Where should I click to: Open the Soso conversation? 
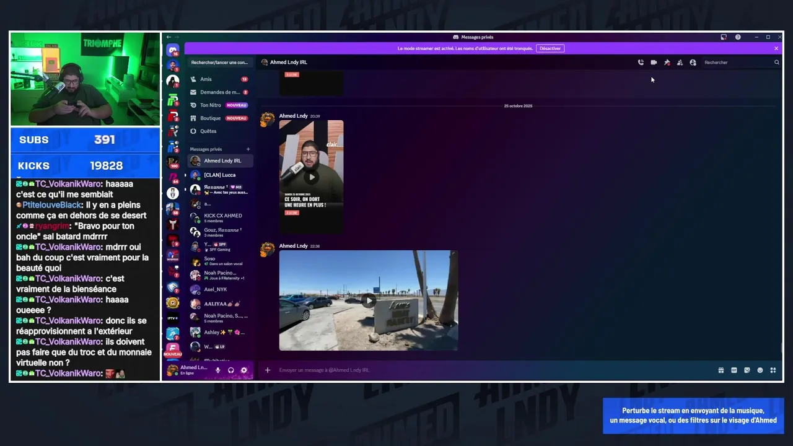click(x=220, y=261)
